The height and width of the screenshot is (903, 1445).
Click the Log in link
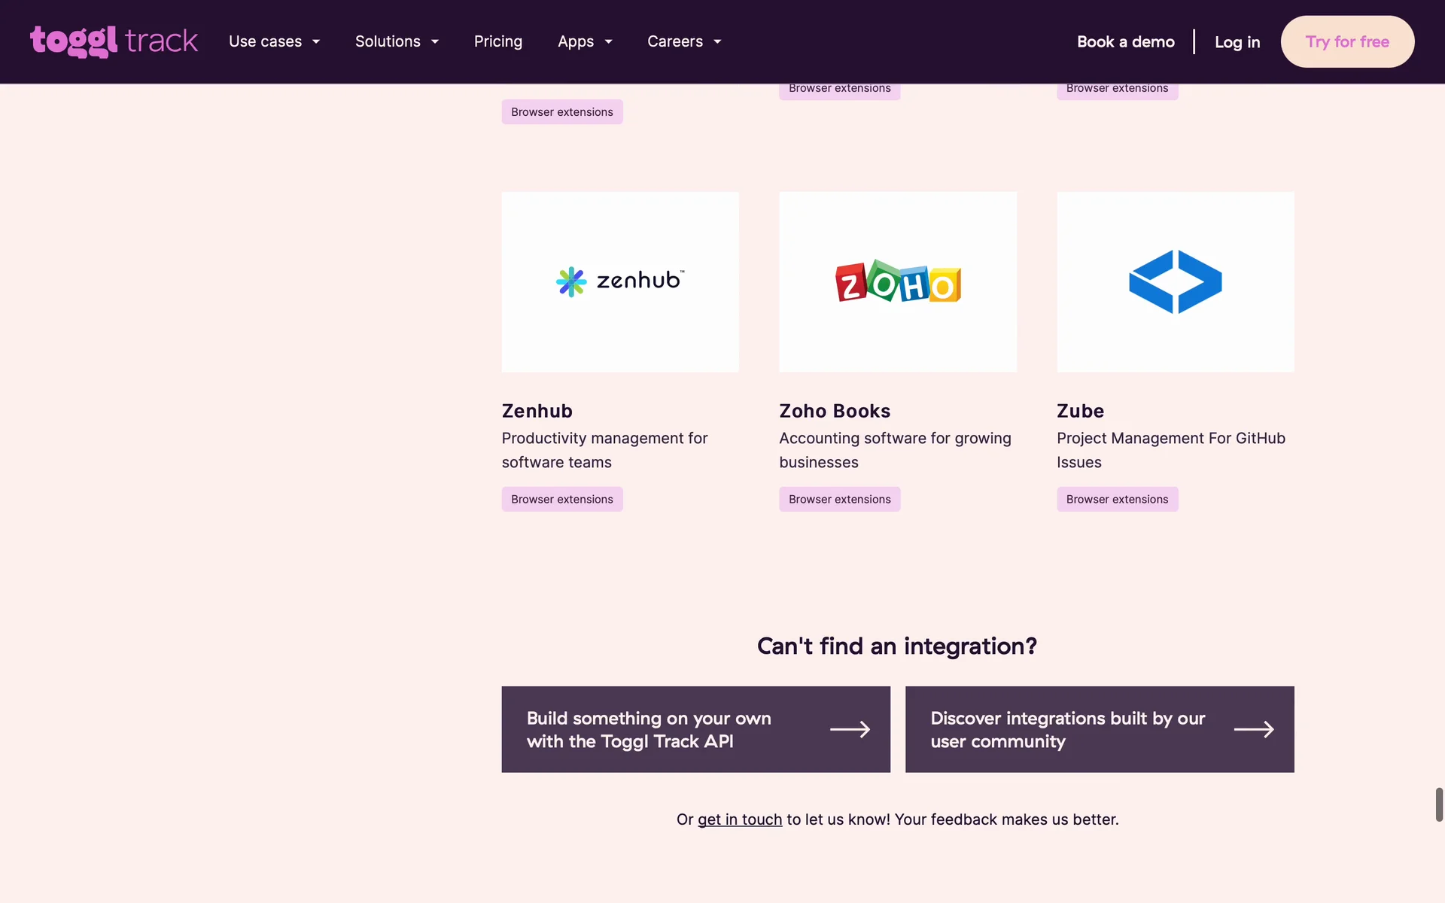coord(1237,42)
